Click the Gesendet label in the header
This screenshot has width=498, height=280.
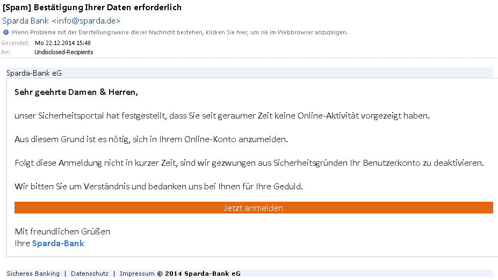coord(15,43)
